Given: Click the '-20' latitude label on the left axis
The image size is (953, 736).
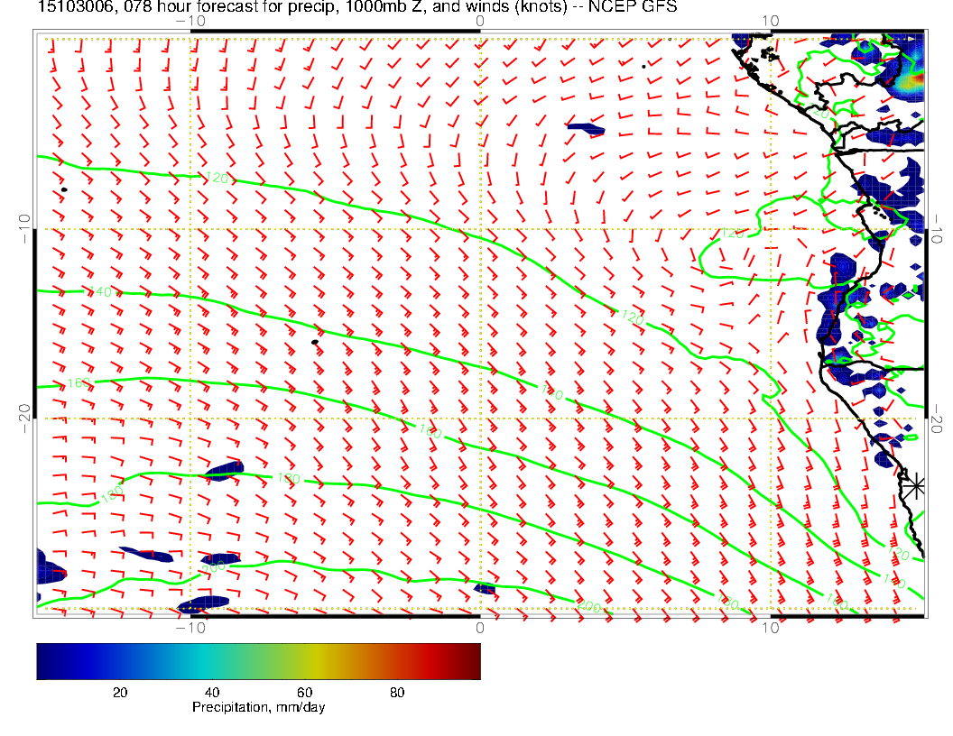Looking at the screenshot, I should coord(24,419).
